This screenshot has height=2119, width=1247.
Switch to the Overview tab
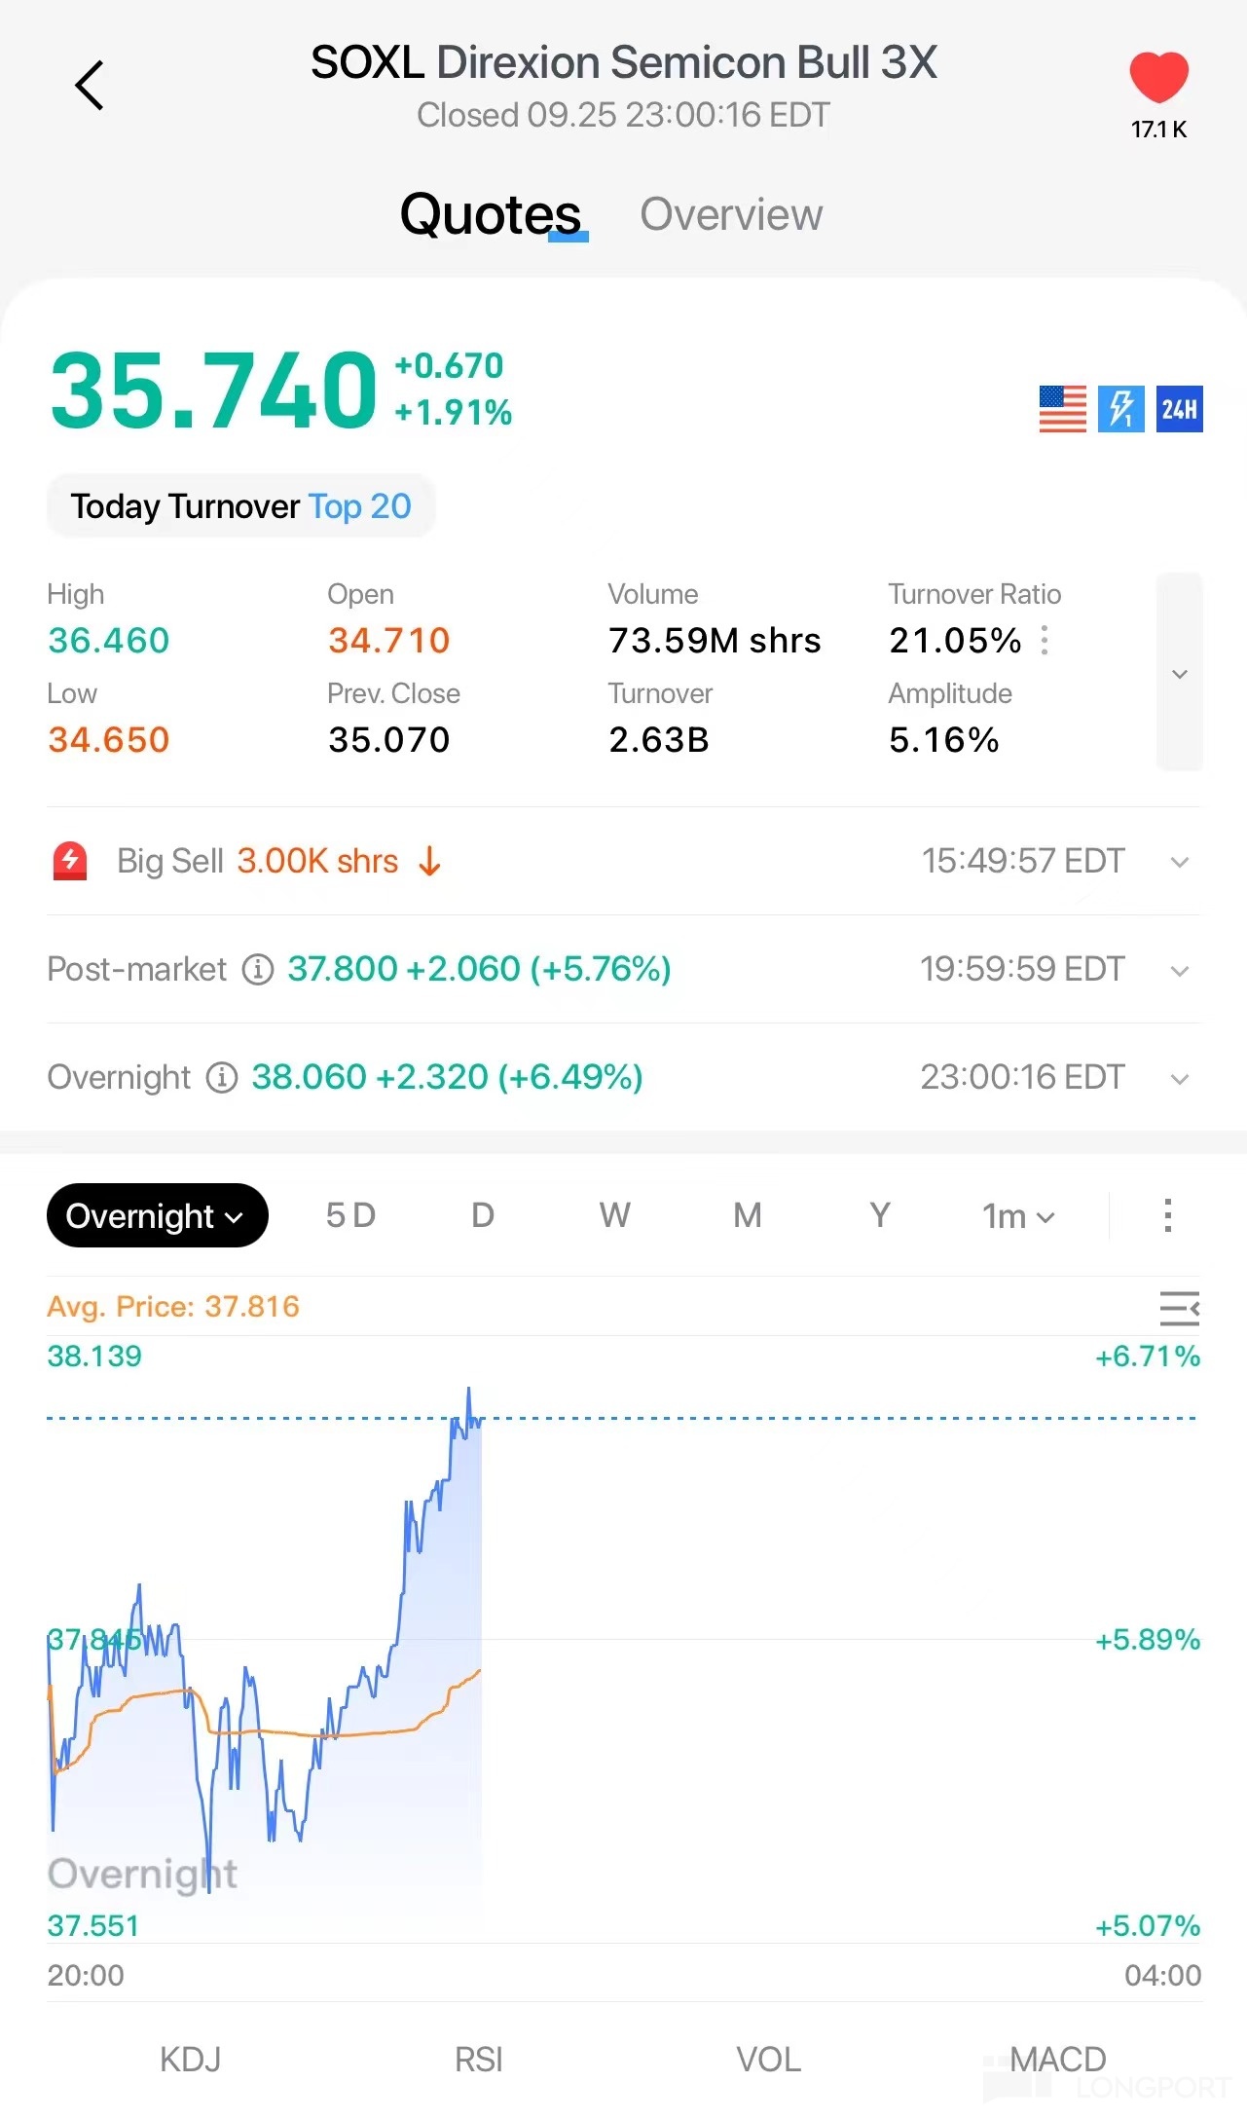coord(731,214)
